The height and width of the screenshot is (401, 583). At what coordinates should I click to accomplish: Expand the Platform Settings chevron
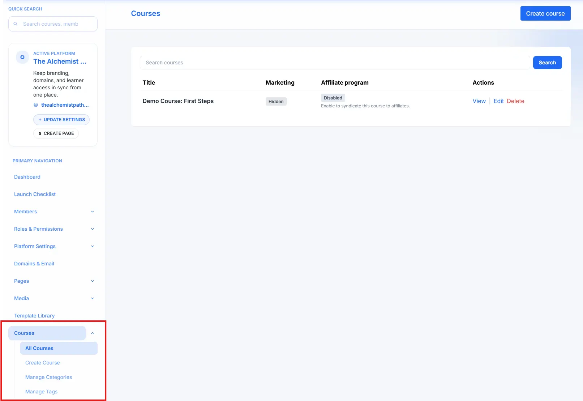pyautogui.click(x=93, y=246)
